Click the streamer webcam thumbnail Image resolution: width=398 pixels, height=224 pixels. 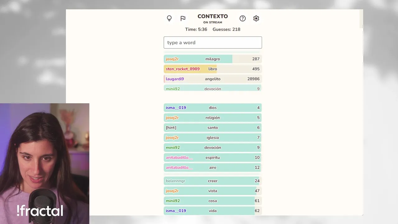[x=44, y=164]
